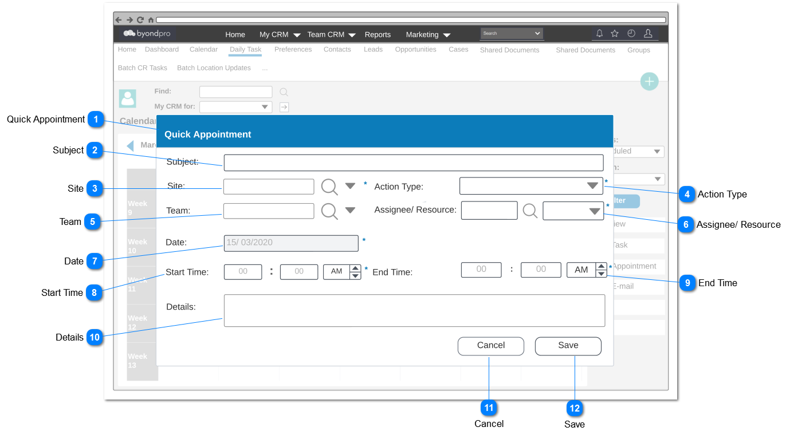Search sites using the Site magnifier icon
Viewport: 790px width, 439px height.
(329, 187)
